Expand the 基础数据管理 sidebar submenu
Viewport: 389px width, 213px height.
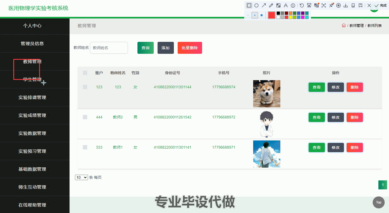coord(32,169)
